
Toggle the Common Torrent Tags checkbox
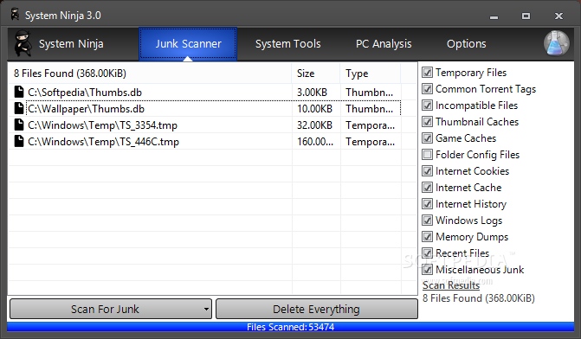click(427, 89)
